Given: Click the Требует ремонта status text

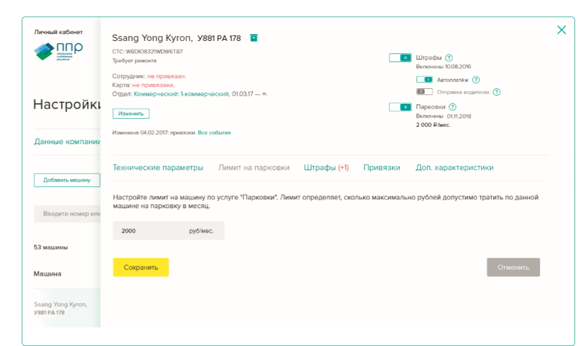Looking at the screenshot, I should (134, 61).
